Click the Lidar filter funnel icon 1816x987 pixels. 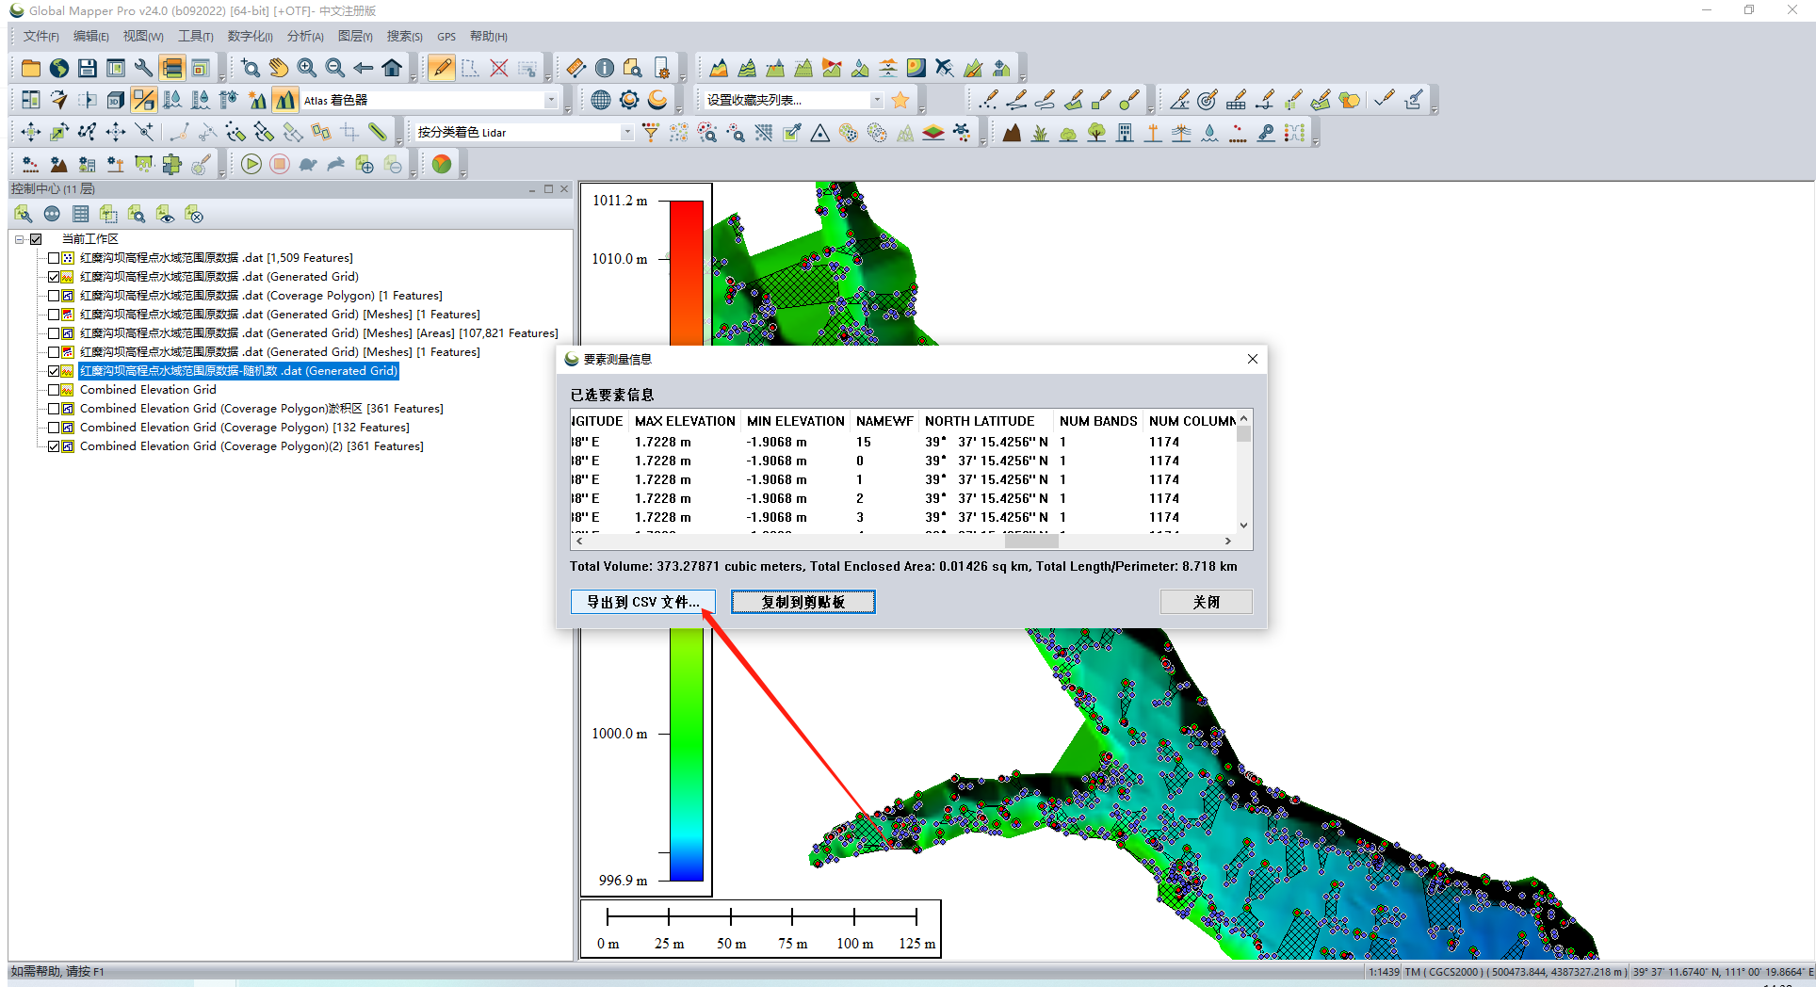[650, 133]
